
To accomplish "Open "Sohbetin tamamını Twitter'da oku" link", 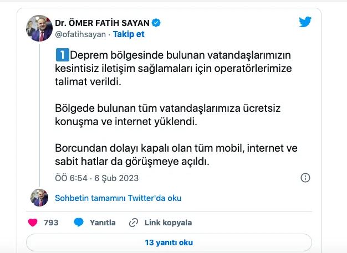I will coord(118,198).
